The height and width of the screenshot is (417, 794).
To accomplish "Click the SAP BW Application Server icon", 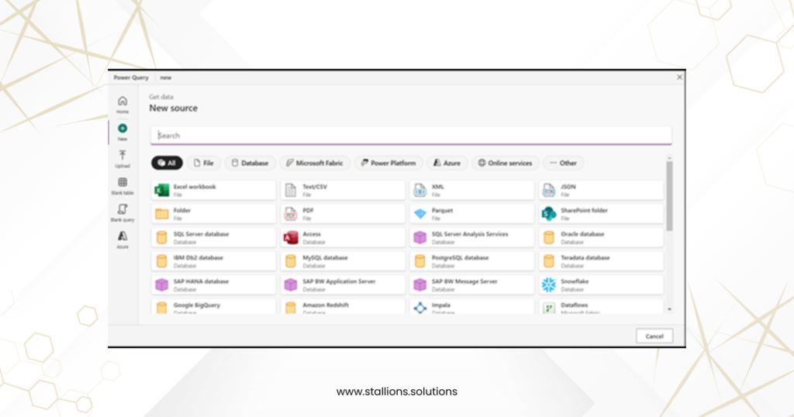I will (x=291, y=285).
